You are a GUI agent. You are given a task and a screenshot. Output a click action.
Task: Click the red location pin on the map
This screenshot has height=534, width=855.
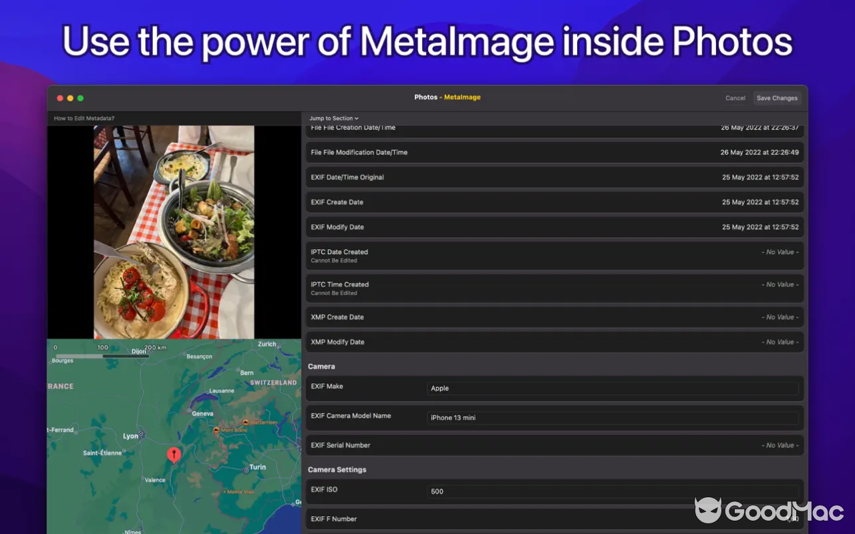point(174,455)
